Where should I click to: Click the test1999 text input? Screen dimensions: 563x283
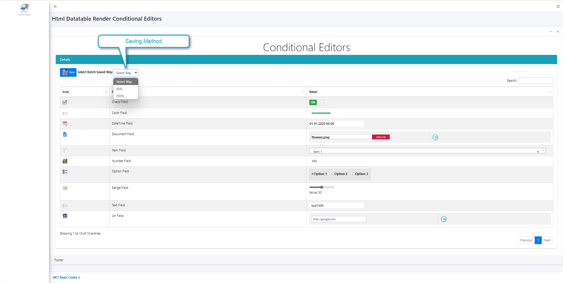[337, 206]
